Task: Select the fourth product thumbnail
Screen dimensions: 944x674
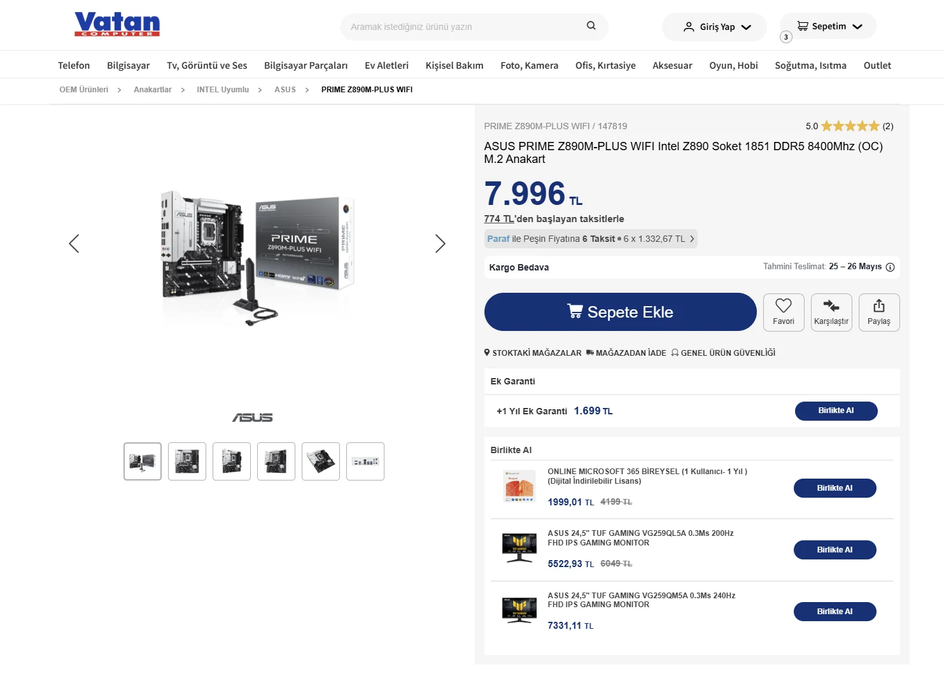Action: coord(276,461)
